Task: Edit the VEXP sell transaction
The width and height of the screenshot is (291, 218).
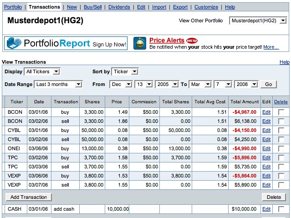Action: [x=266, y=185]
